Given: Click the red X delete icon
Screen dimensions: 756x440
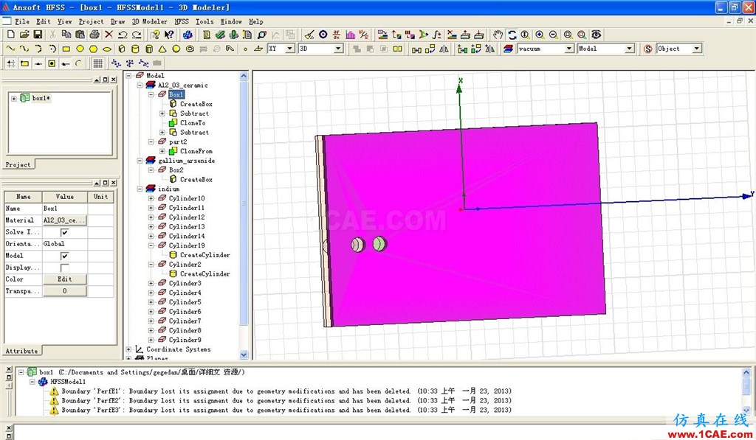Looking at the screenshot, I should (109, 35).
